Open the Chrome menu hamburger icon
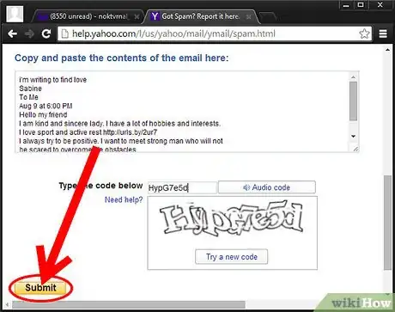395x312 pixels. coord(383,34)
